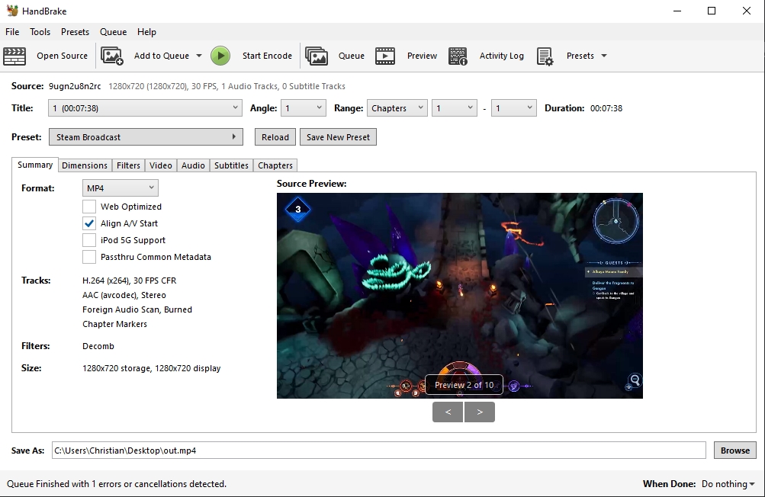Screen dimensions: 765x497
Task: Click the Chapter Markers text
Action: [x=114, y=324]
